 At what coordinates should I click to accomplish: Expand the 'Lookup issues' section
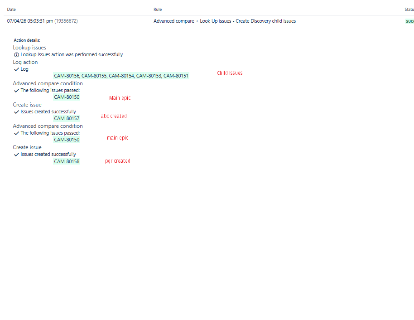29,47
